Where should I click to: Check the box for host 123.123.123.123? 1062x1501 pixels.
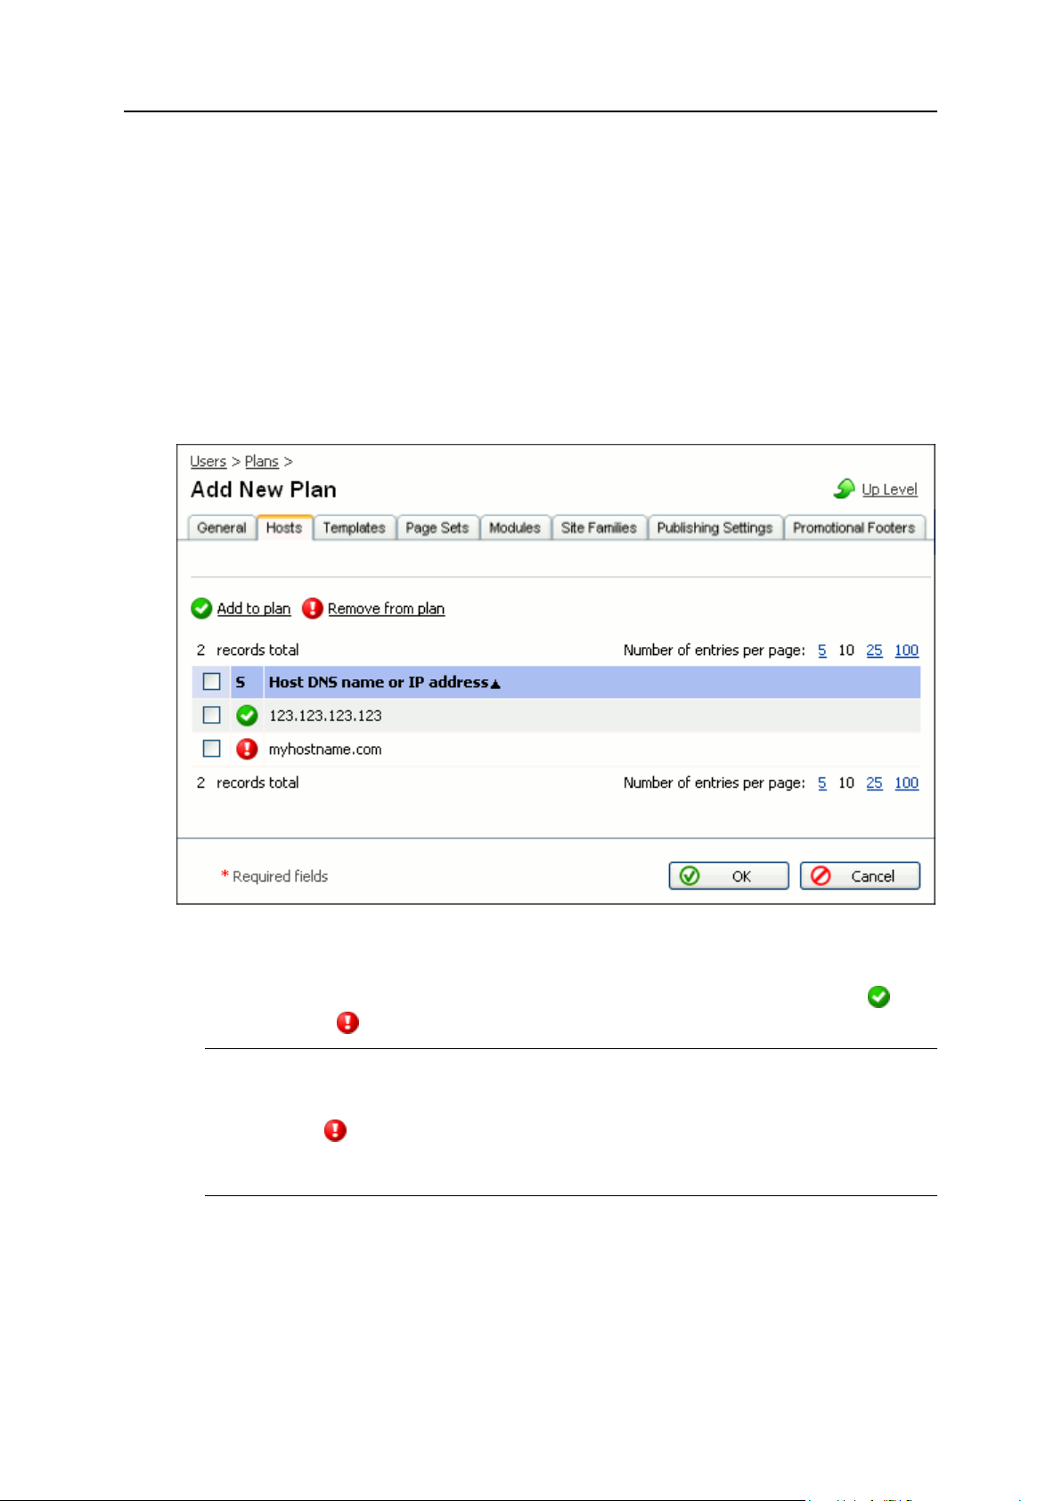pyautogui.click(x=212, y=716)
